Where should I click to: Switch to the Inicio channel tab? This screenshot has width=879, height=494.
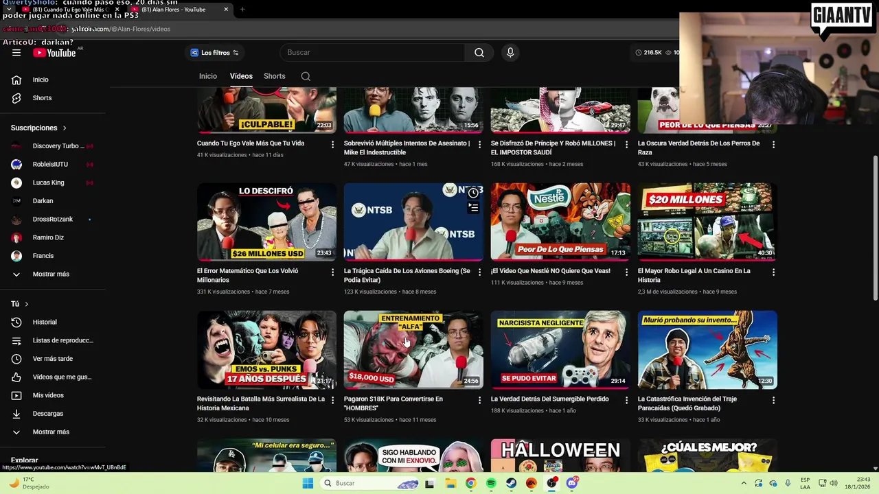[208, 76]
